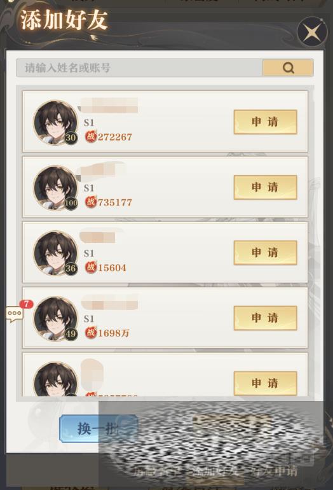View the level 36 player's avatar
333x490 pixels.
55,253
